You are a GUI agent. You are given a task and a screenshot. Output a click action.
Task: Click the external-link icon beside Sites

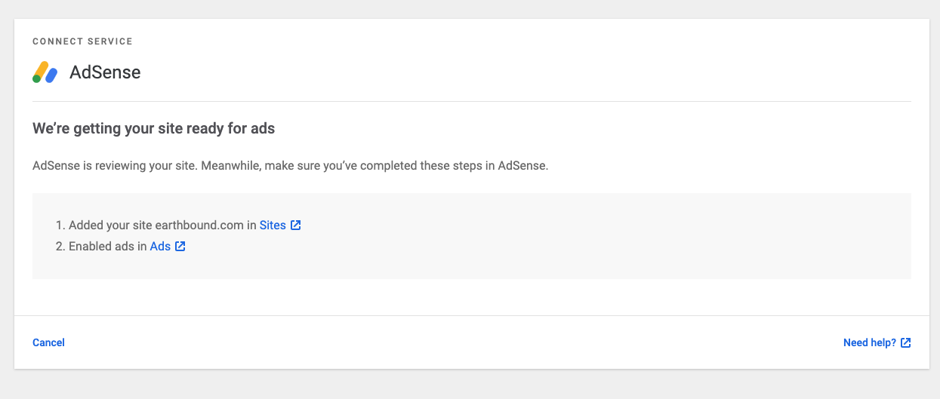[296, 225]
